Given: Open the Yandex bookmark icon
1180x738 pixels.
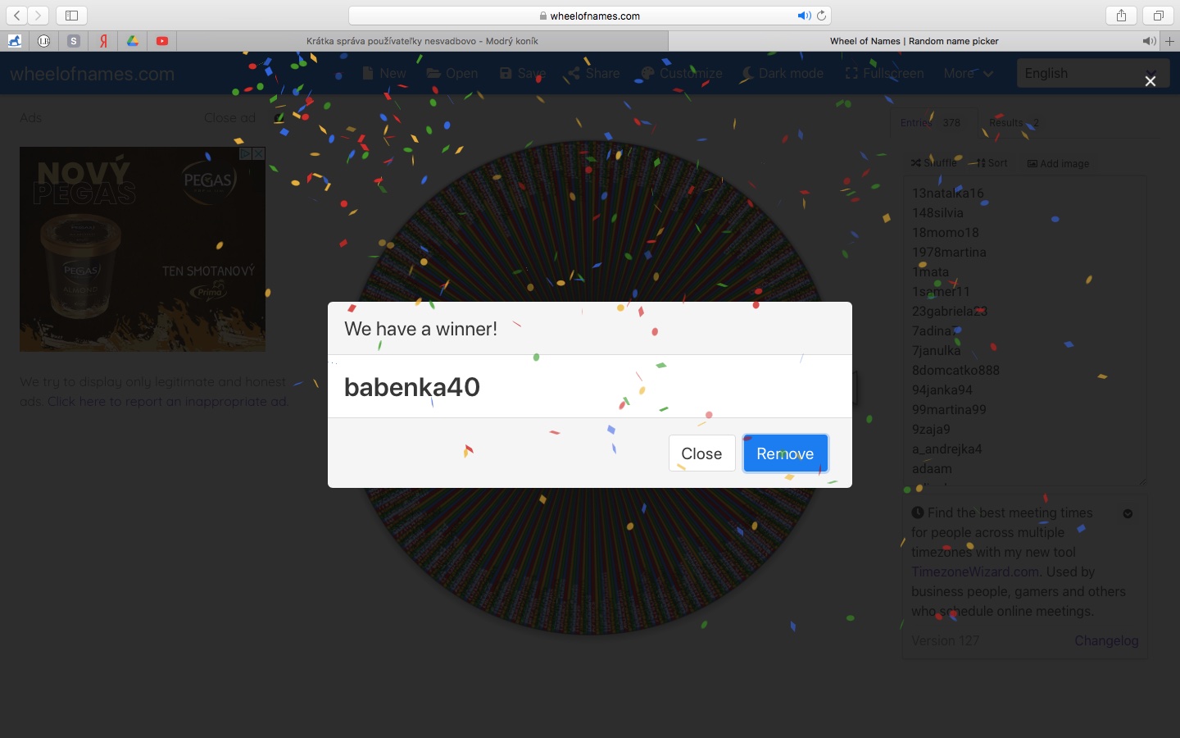Looking at the screenshot, I should point(103,41).
